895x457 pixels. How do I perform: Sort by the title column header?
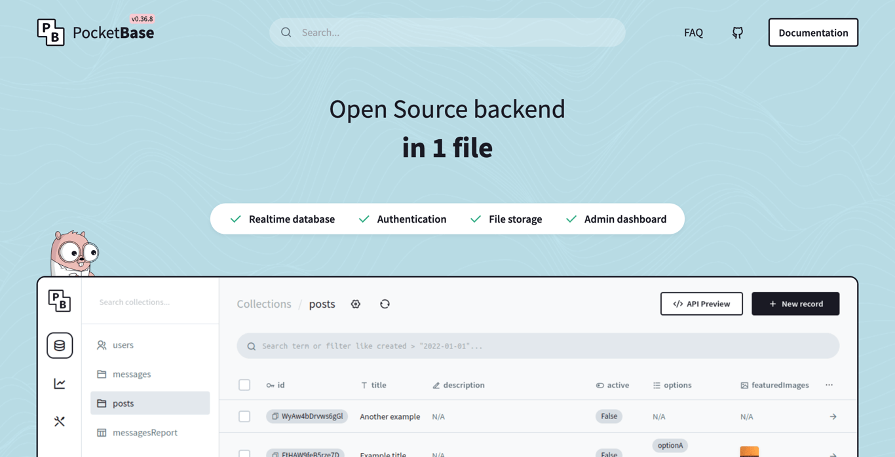click(x=374, y=385)
